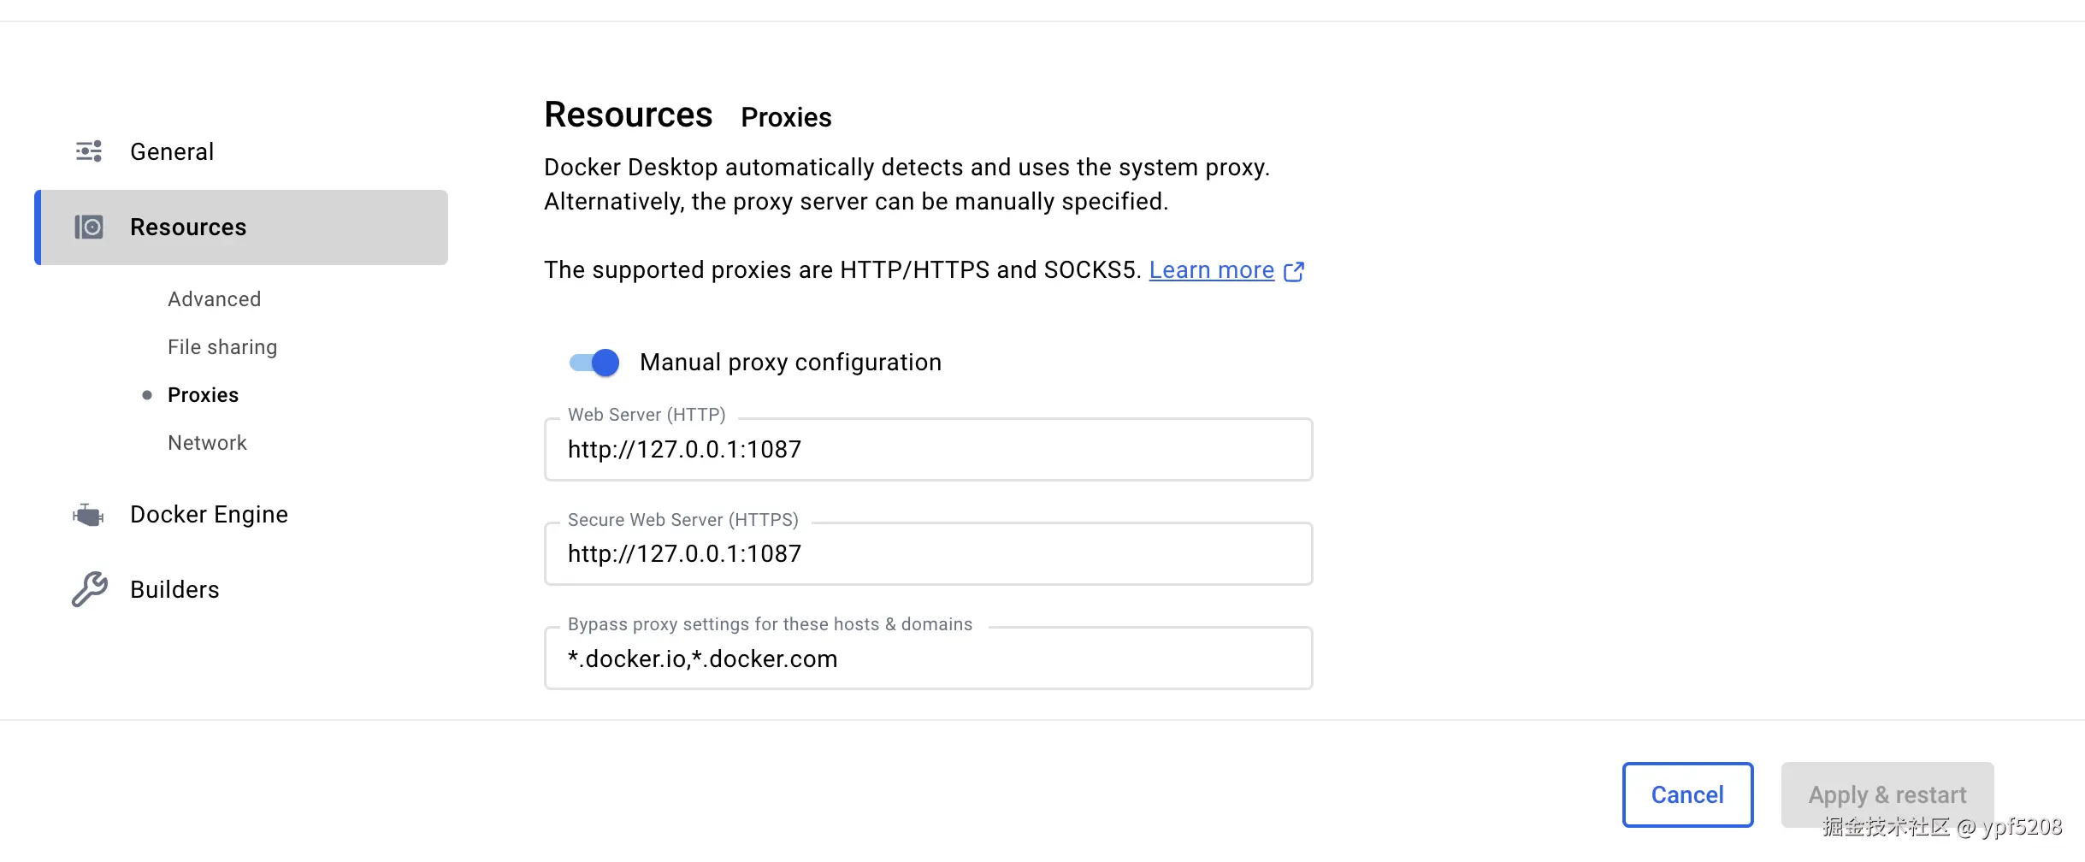Click the Apply & restart button
The height and width of the screenshot is (862, 2085).
pos(1887,794)
